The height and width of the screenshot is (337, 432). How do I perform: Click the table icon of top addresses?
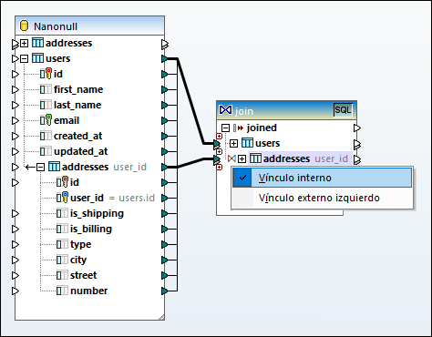pos(37,43)
